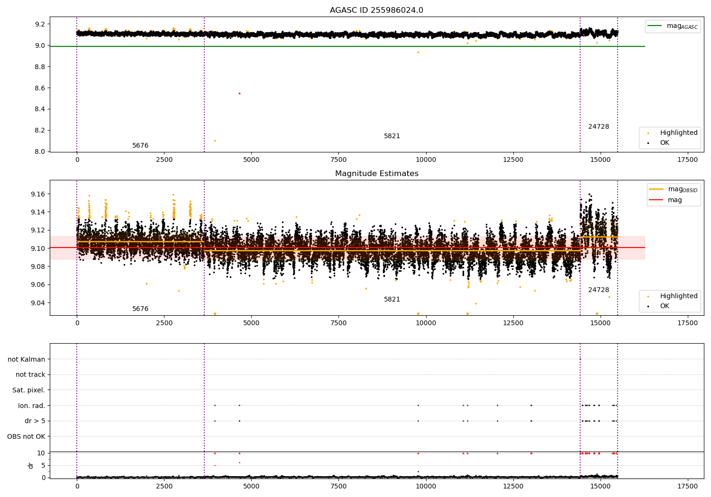The width and height of the screenshot is (711, 497).
Task: Select the mag AGASC legend entry
Action: tap(673, 26)
